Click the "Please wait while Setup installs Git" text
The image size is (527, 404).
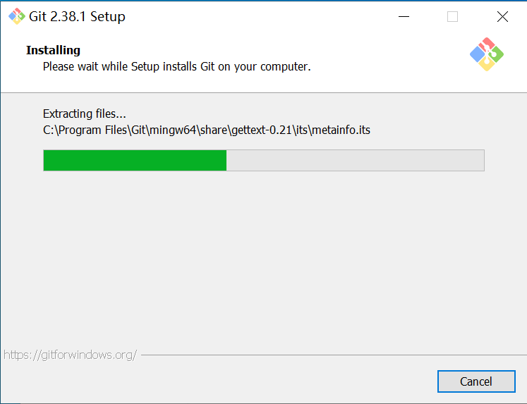pos(176,67)
